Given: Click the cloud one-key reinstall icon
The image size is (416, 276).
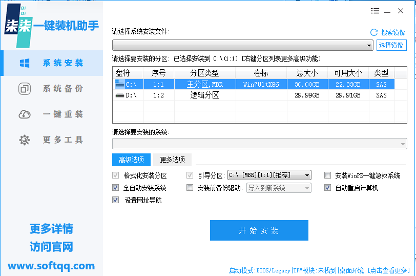Looking at the screenshot, I should pyautogui.click(x=25, y=114).
